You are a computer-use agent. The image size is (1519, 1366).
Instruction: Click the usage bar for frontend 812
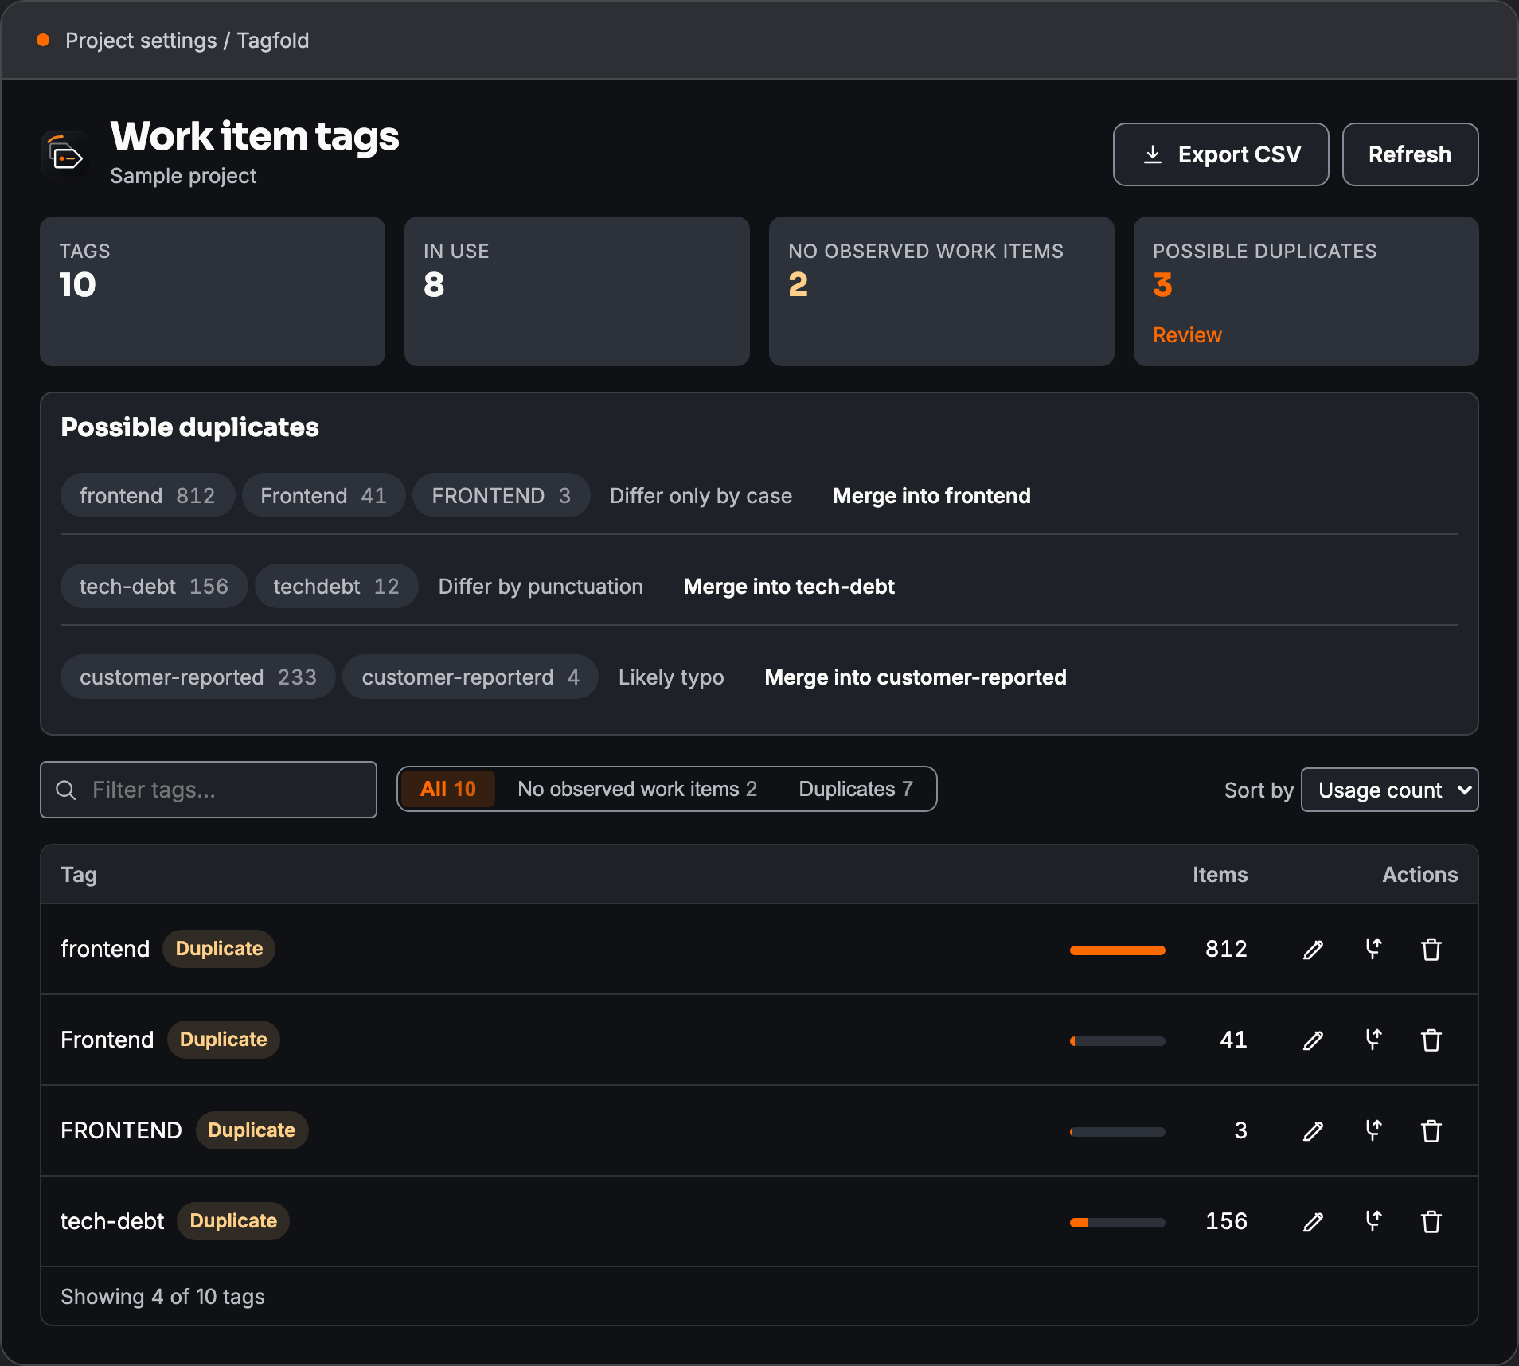coord(1117,950)
